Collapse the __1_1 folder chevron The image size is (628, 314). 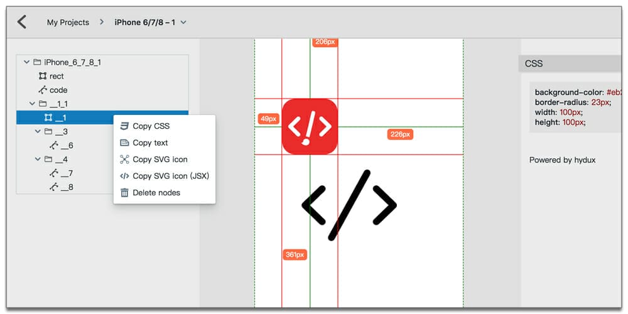tap(32, 104)
